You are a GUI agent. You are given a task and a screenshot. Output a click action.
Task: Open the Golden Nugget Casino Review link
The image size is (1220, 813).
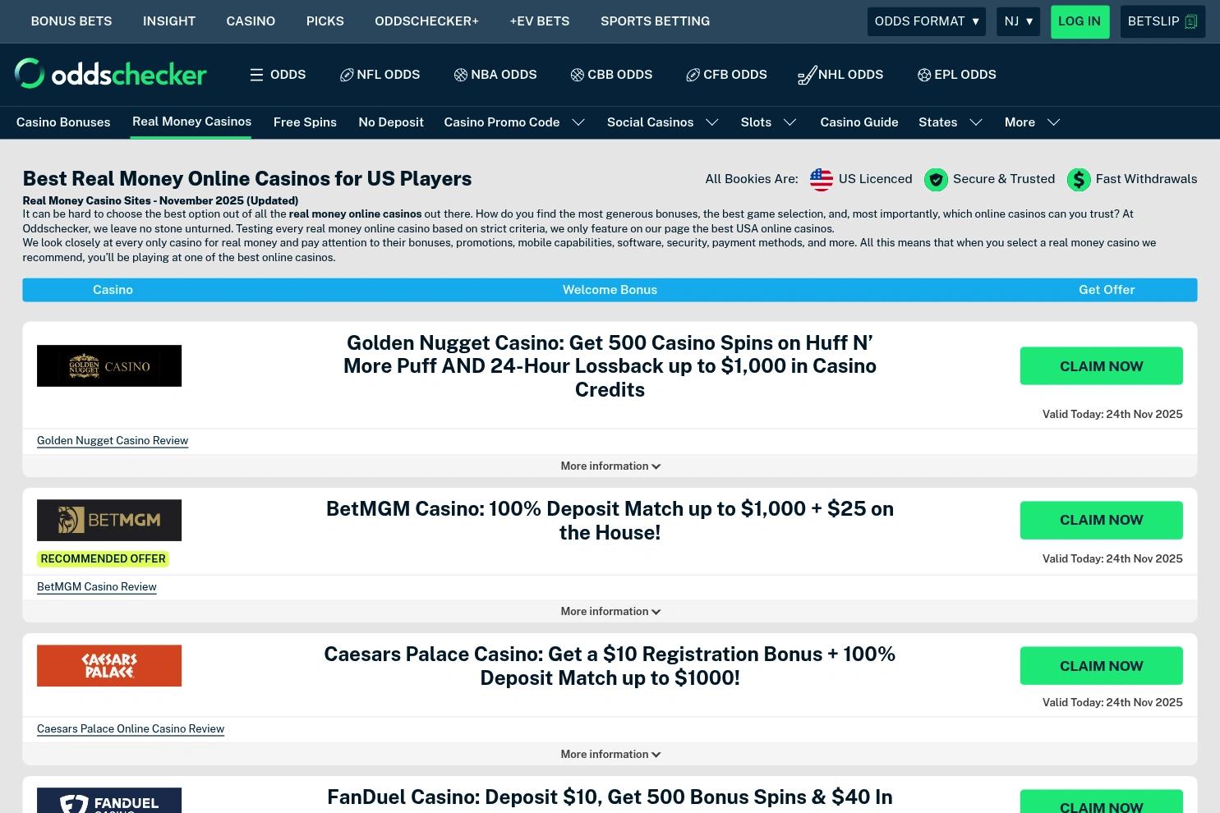pos(113,440)
